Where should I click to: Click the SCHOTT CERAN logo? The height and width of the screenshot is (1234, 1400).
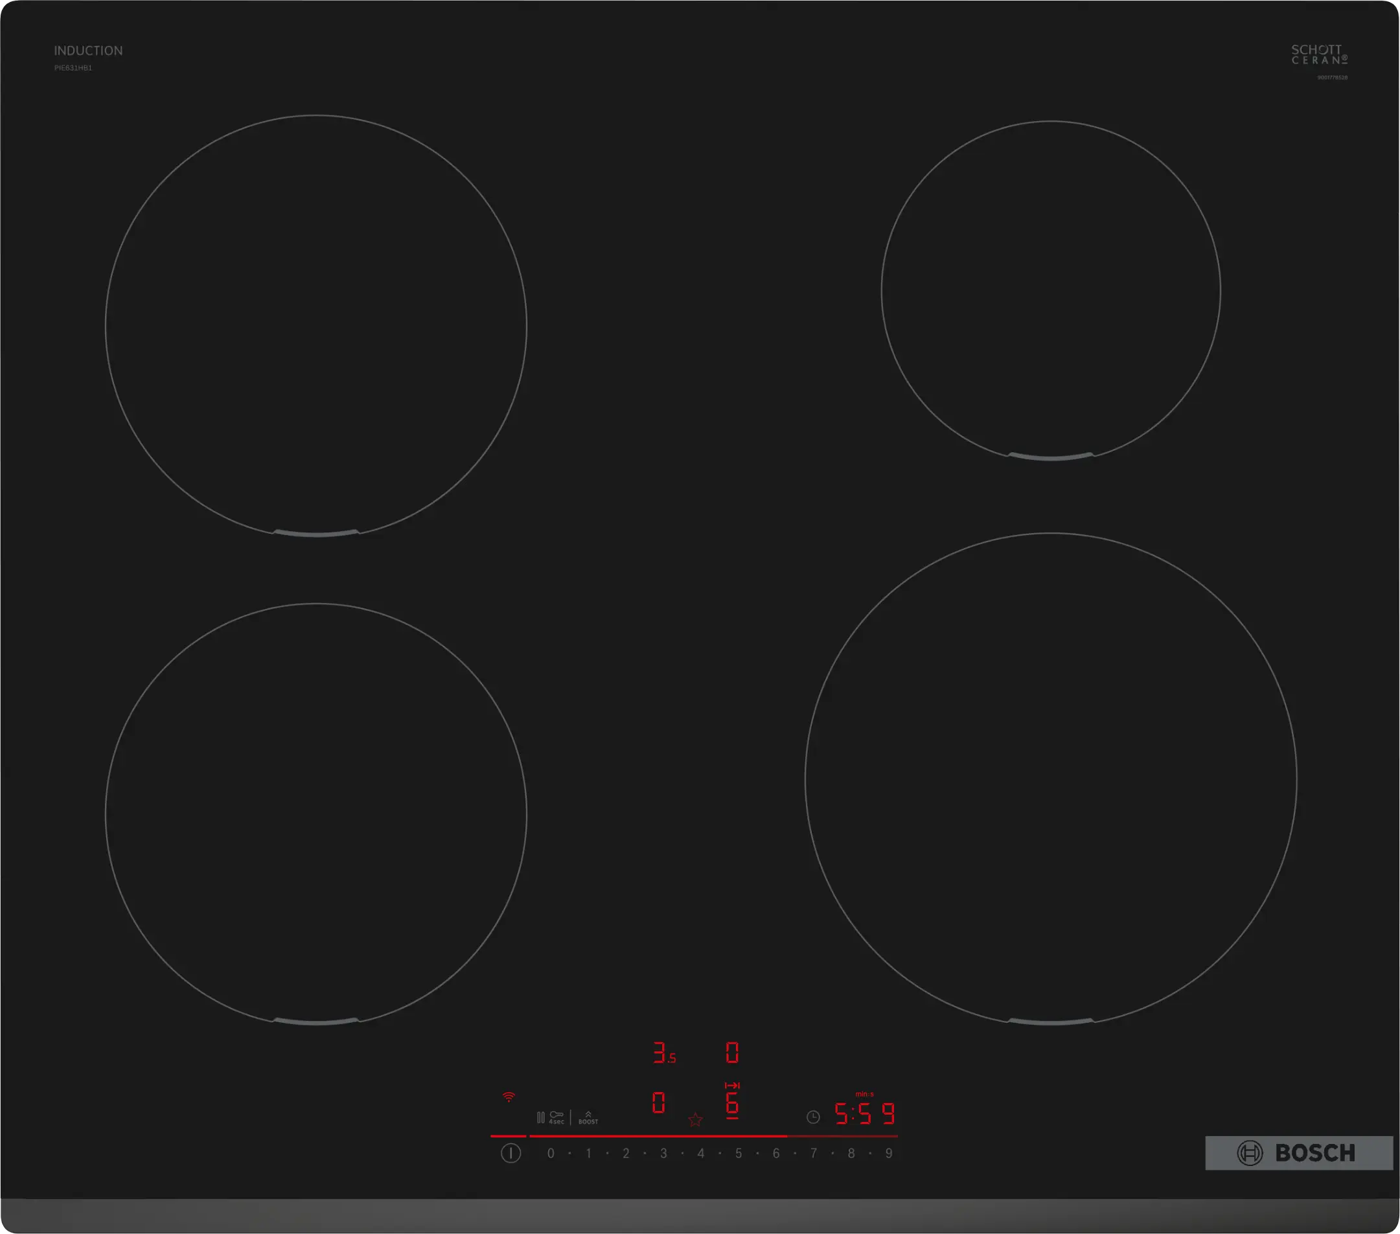pyautogui.click(x=1319, y=55)
